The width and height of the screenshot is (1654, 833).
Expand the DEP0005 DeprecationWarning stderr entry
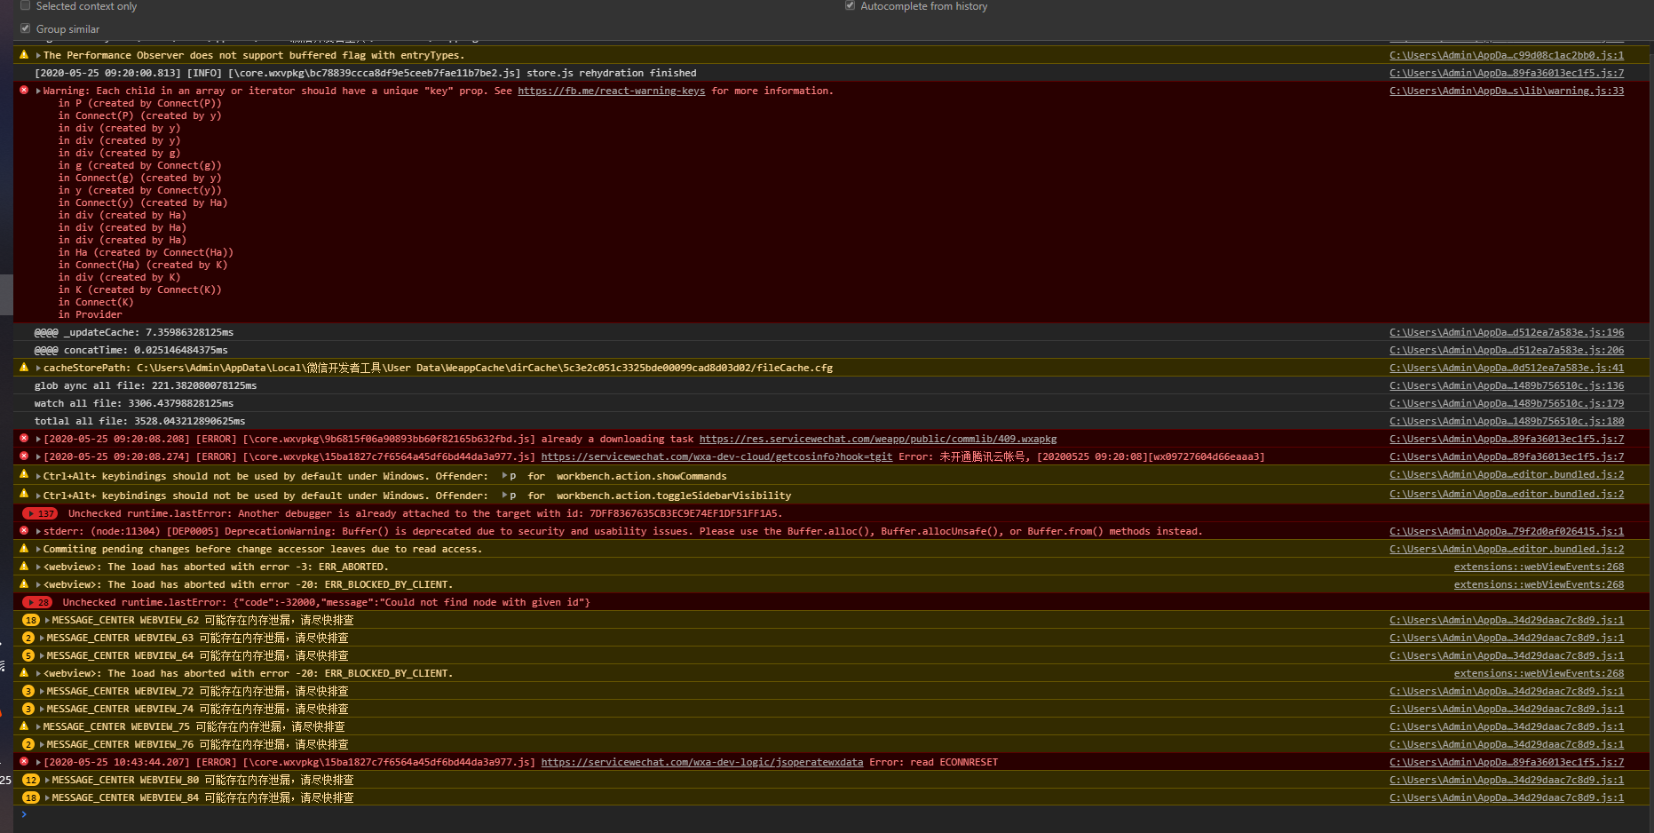[x=38, y=531]
